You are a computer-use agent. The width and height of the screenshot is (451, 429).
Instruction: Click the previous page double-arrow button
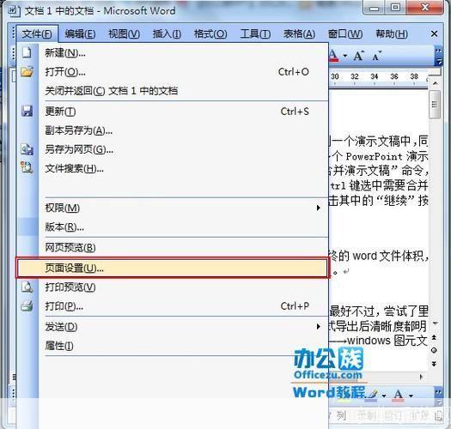[x=435, y=337]
